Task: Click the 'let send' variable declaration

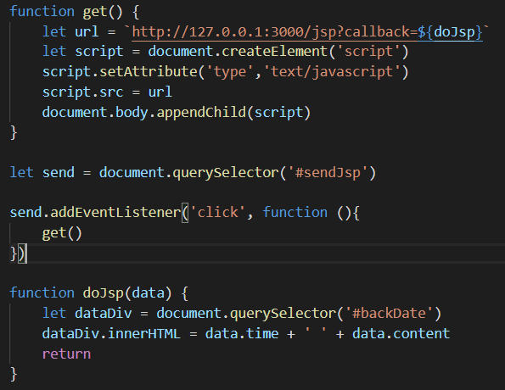Action: [42, 173]
